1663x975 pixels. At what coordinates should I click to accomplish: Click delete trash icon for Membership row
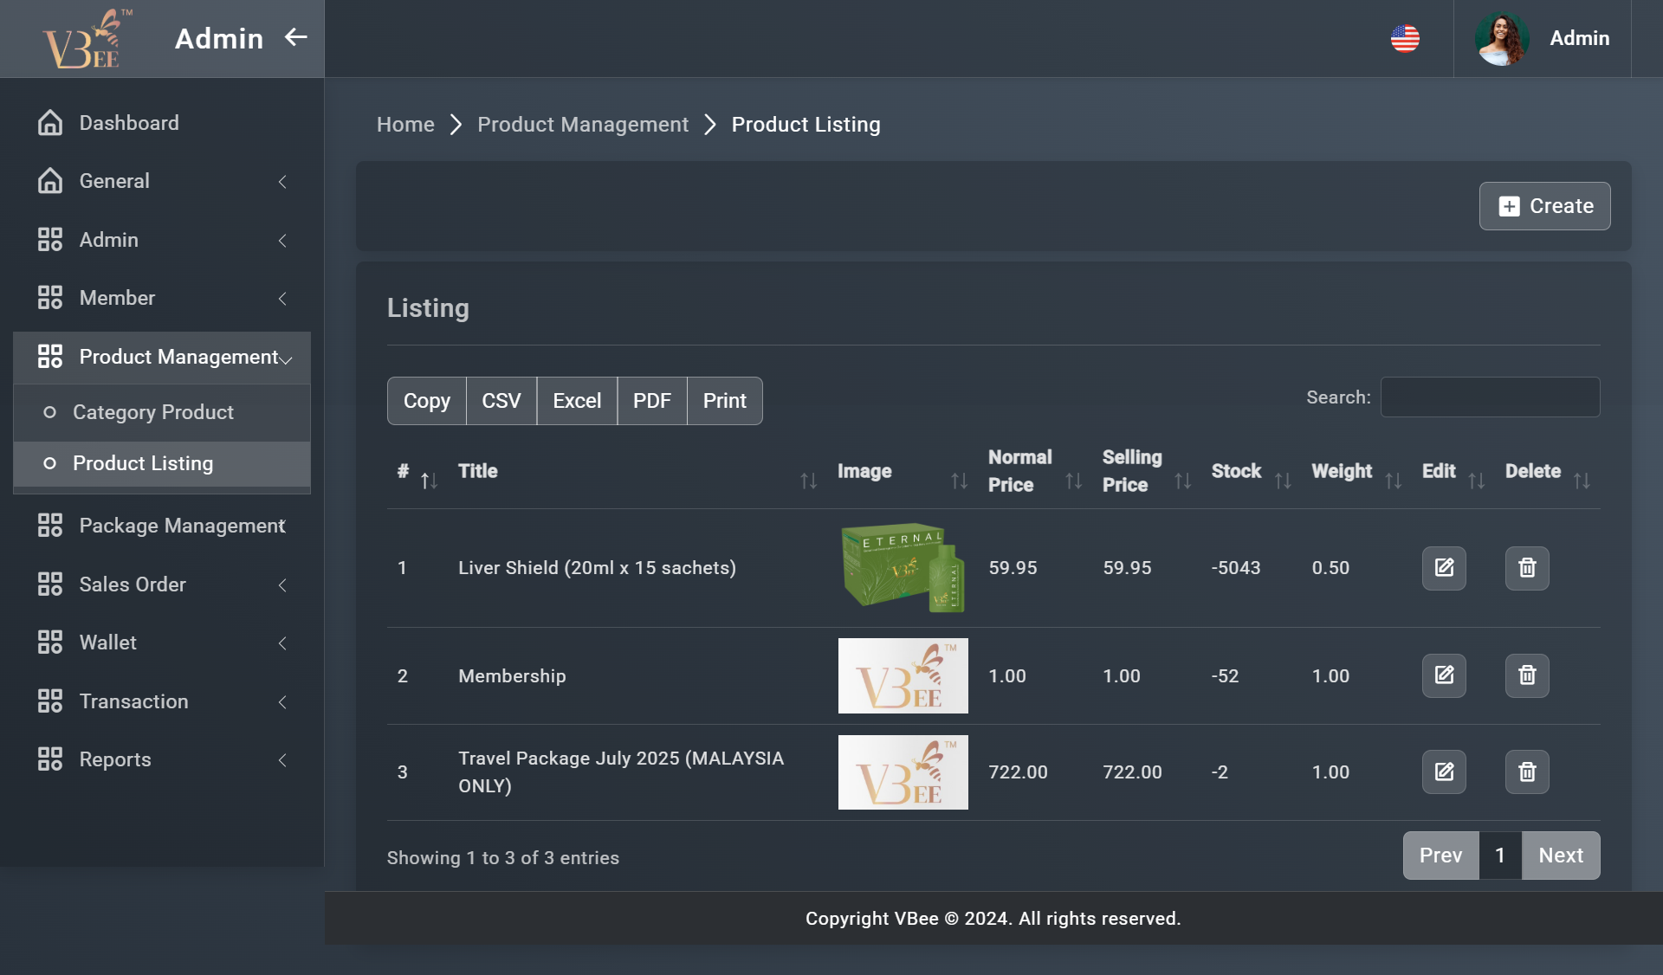[1526, 675]
